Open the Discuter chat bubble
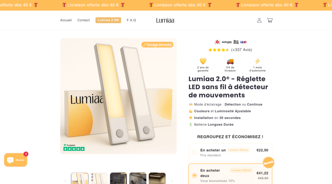The height and width of the screenshot is (184, 332). click(x=16, y=160)
